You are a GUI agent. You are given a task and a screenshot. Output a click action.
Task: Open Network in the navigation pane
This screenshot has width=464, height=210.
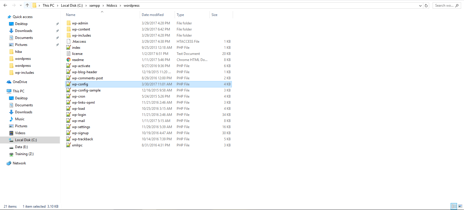click(19, 163)
